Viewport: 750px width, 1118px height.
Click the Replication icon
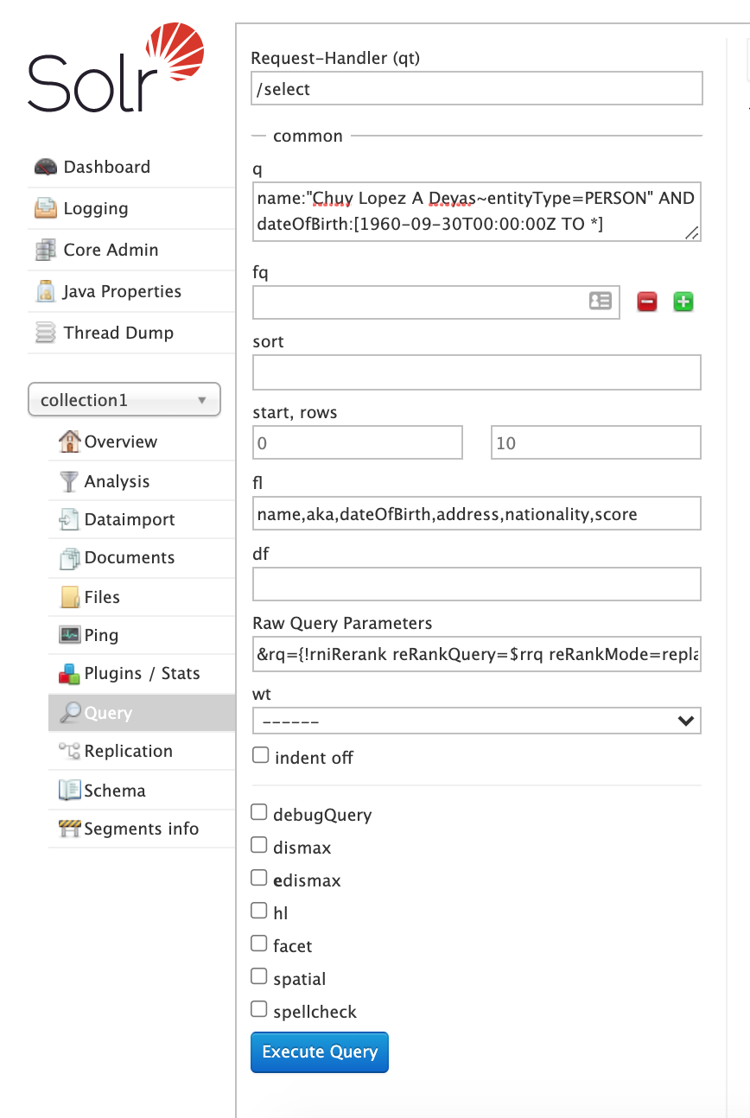point(69,751)
